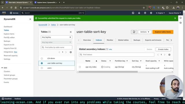Image resolution: width=185 pixels, height=104 pixels.
Task: Dismiss the green success banner
Action: tap(175, 18)
